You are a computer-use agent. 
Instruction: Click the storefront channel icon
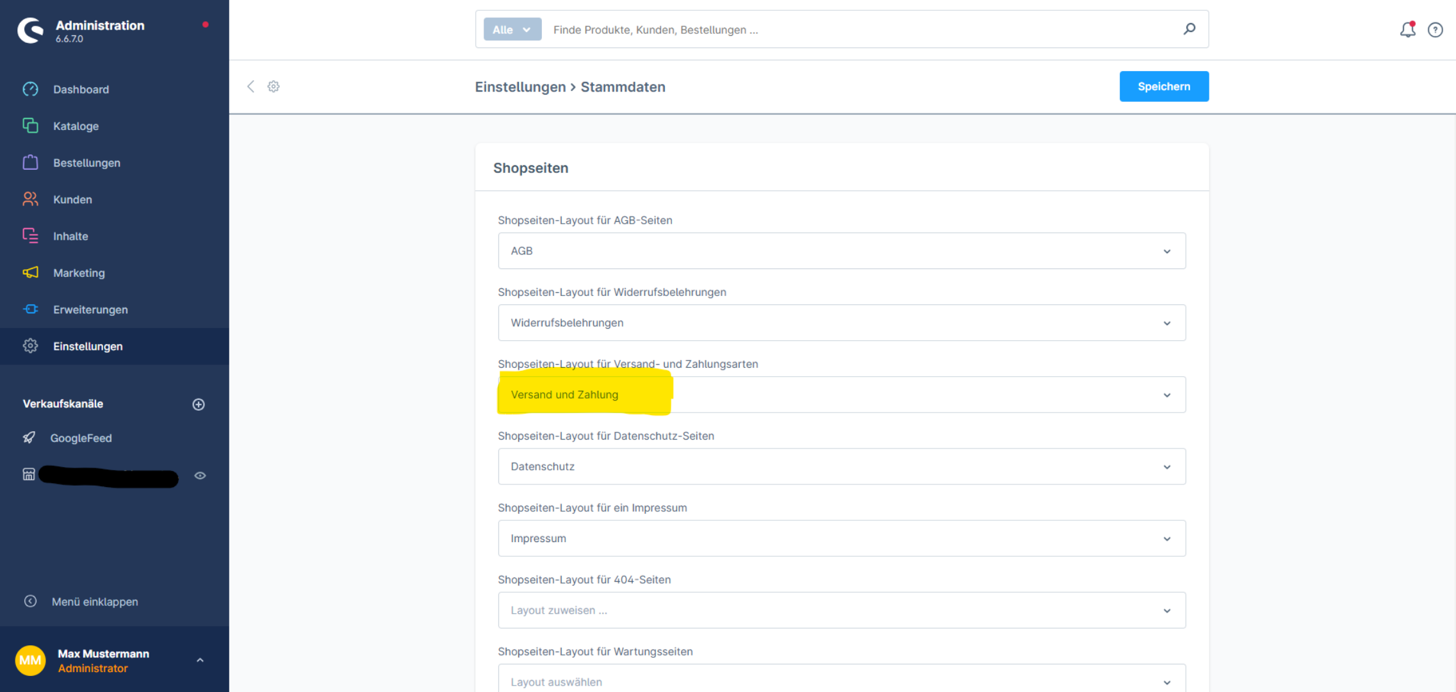(29, 475)
